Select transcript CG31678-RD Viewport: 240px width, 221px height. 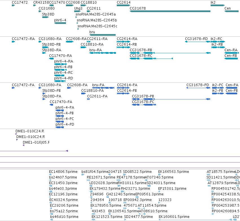coord(196,39)
